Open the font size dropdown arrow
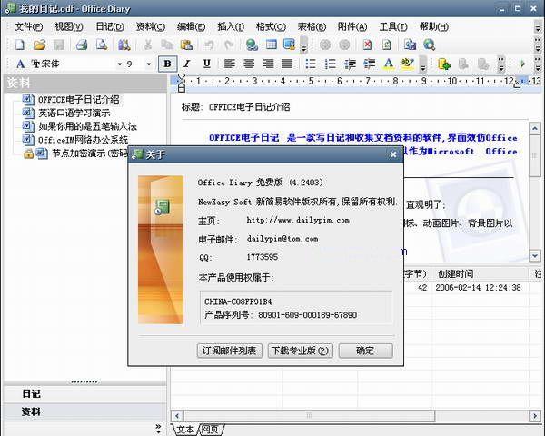 (148, 64)
